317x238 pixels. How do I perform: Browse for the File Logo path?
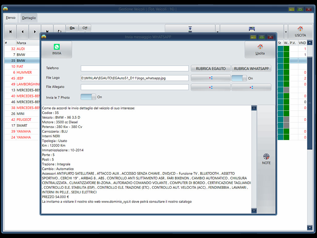pos(211,78)
